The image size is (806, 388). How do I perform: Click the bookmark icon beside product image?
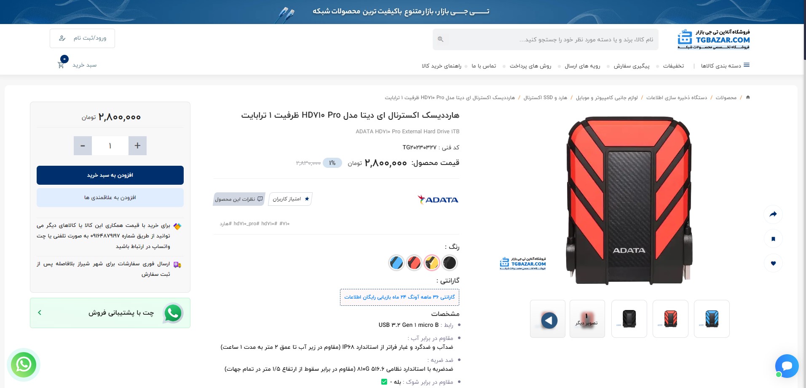(x=773, y=239)
